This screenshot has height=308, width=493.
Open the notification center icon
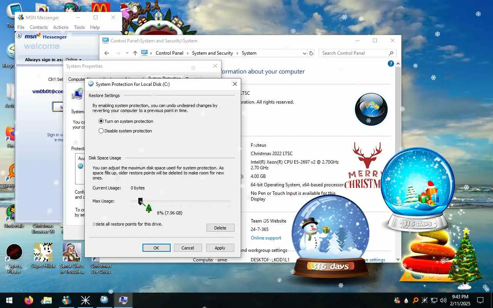coord(480,300)
